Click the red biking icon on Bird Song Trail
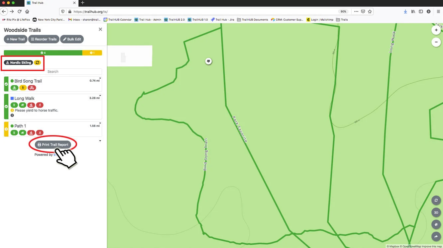Viewport: 443px width, 248px height. point(32,88)
